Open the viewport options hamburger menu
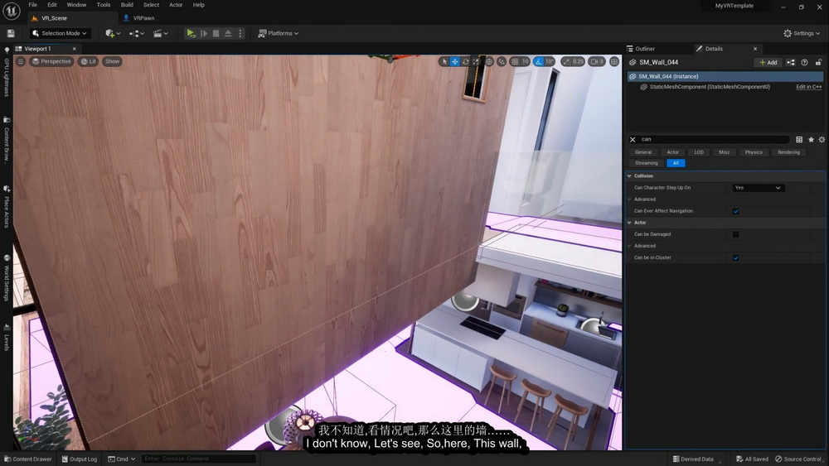The width and height of the screenshot is (829, 466). (20, 62)
